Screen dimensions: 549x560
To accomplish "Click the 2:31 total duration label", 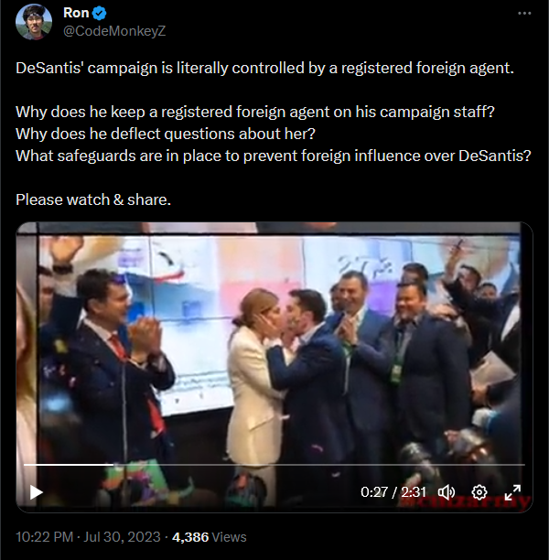I will pyautogui.click(x=414, y=492).
